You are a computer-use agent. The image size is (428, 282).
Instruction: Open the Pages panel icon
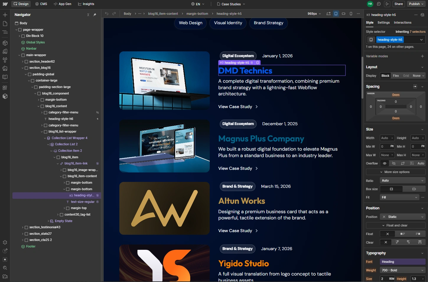(5, 24)
